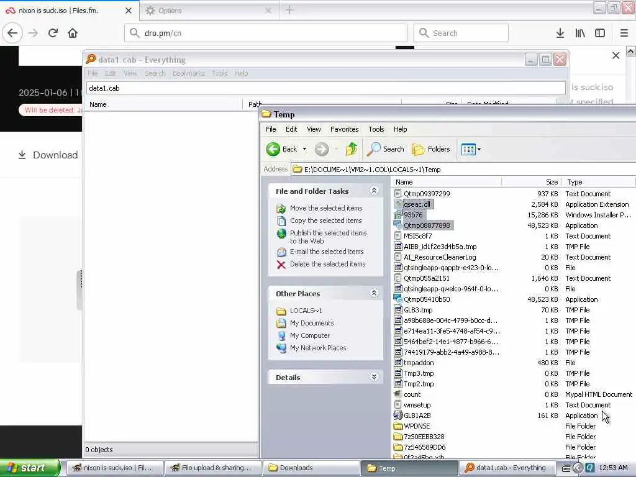Select the Qtmp09397299 text document
Image resolution: width=636 pixels, height=477 pixels.
point(426,194)
